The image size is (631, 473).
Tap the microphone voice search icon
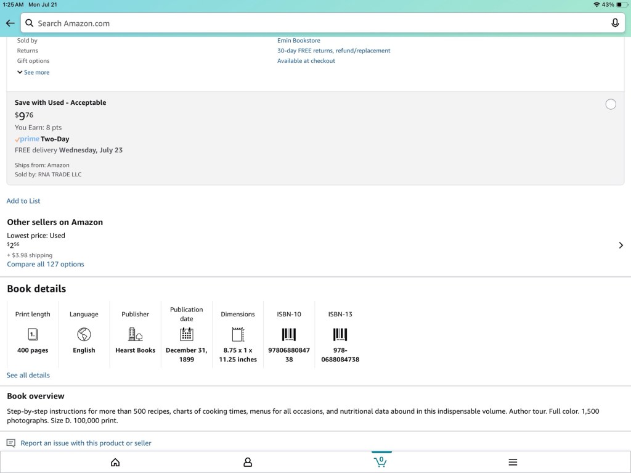pos(614,23)
